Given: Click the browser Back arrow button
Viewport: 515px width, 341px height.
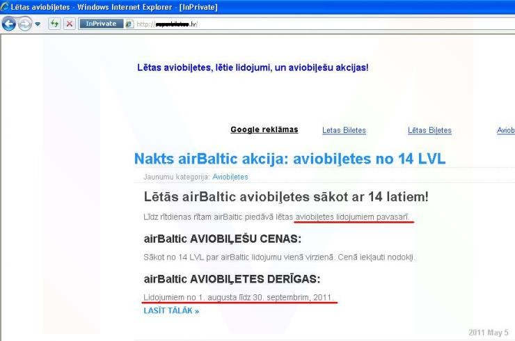Looking at the screenshot, I should click(9, 23).
